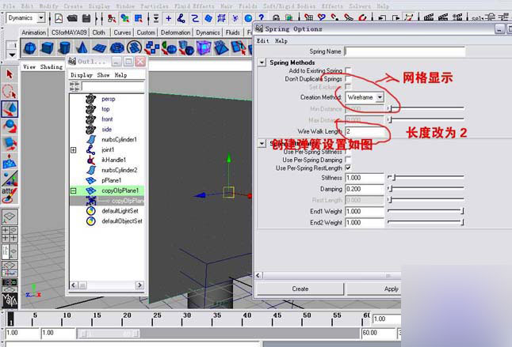The image size is (512, 347).
Task: Open the Fluids shelf tab
Action: tap(233, 32)
